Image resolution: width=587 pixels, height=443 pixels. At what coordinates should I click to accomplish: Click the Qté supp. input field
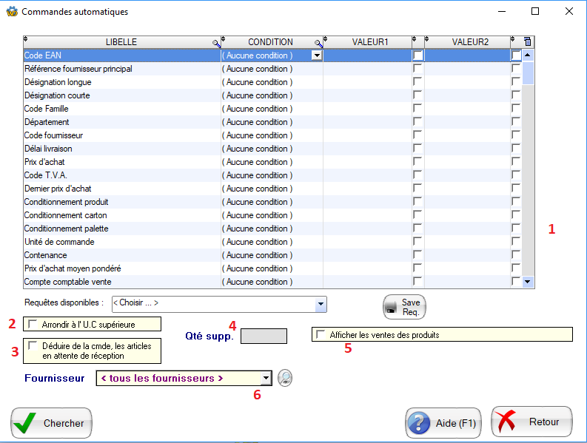point(264,336)
